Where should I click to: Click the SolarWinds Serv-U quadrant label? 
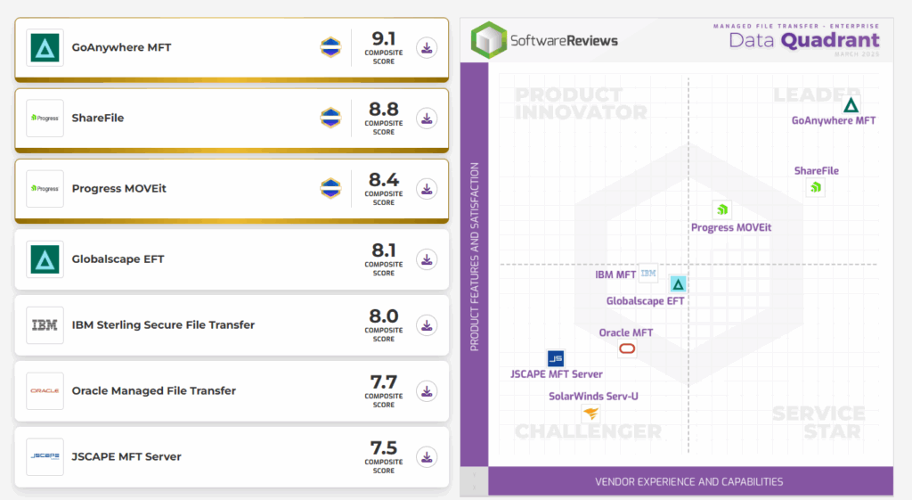point(593,397)
